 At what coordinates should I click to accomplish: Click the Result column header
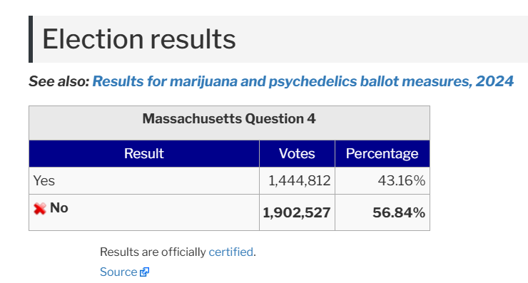click(x=144, y=154)
